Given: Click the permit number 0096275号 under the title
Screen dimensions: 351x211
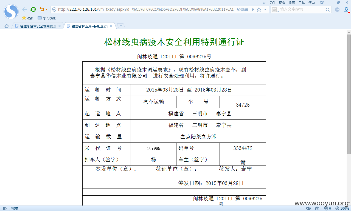Looking at the screenshot, I should (x=199, y=57).
